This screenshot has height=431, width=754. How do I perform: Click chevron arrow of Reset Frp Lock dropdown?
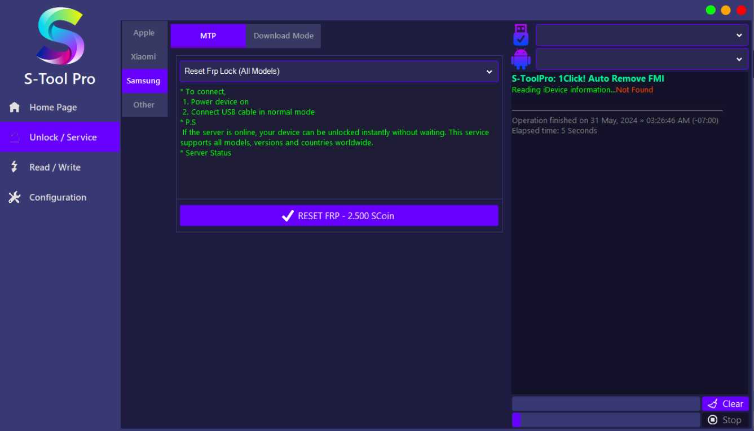(490, 72)
